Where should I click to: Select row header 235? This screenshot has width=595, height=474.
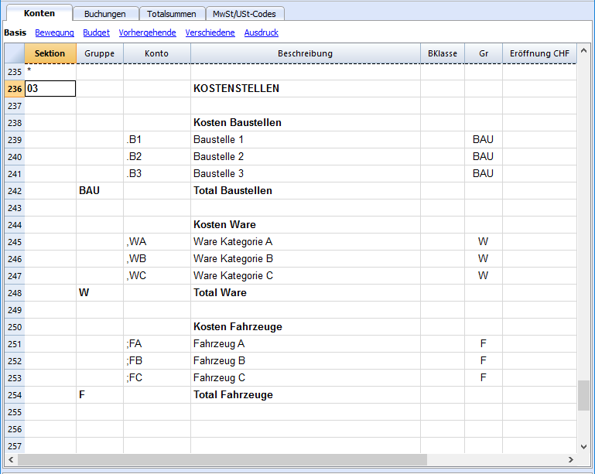15,72
